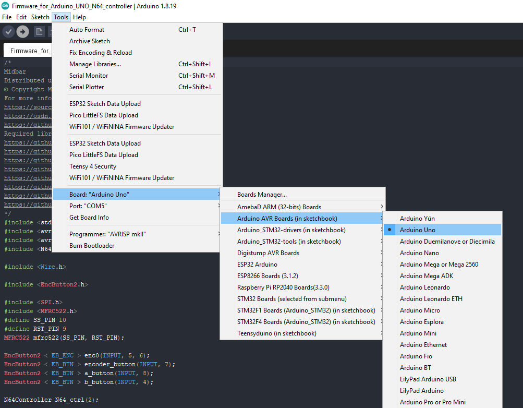Click the MFRC522 mfrc522(SS_PIN, RST_PIN); line
Image resolution: width=523 pixels, height=408 pixels.
pyautogui.click(x=64, y=338)
